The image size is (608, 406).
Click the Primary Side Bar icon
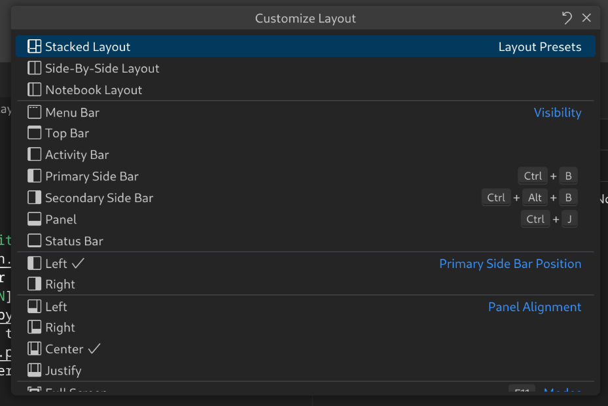[x=33, y=176]
